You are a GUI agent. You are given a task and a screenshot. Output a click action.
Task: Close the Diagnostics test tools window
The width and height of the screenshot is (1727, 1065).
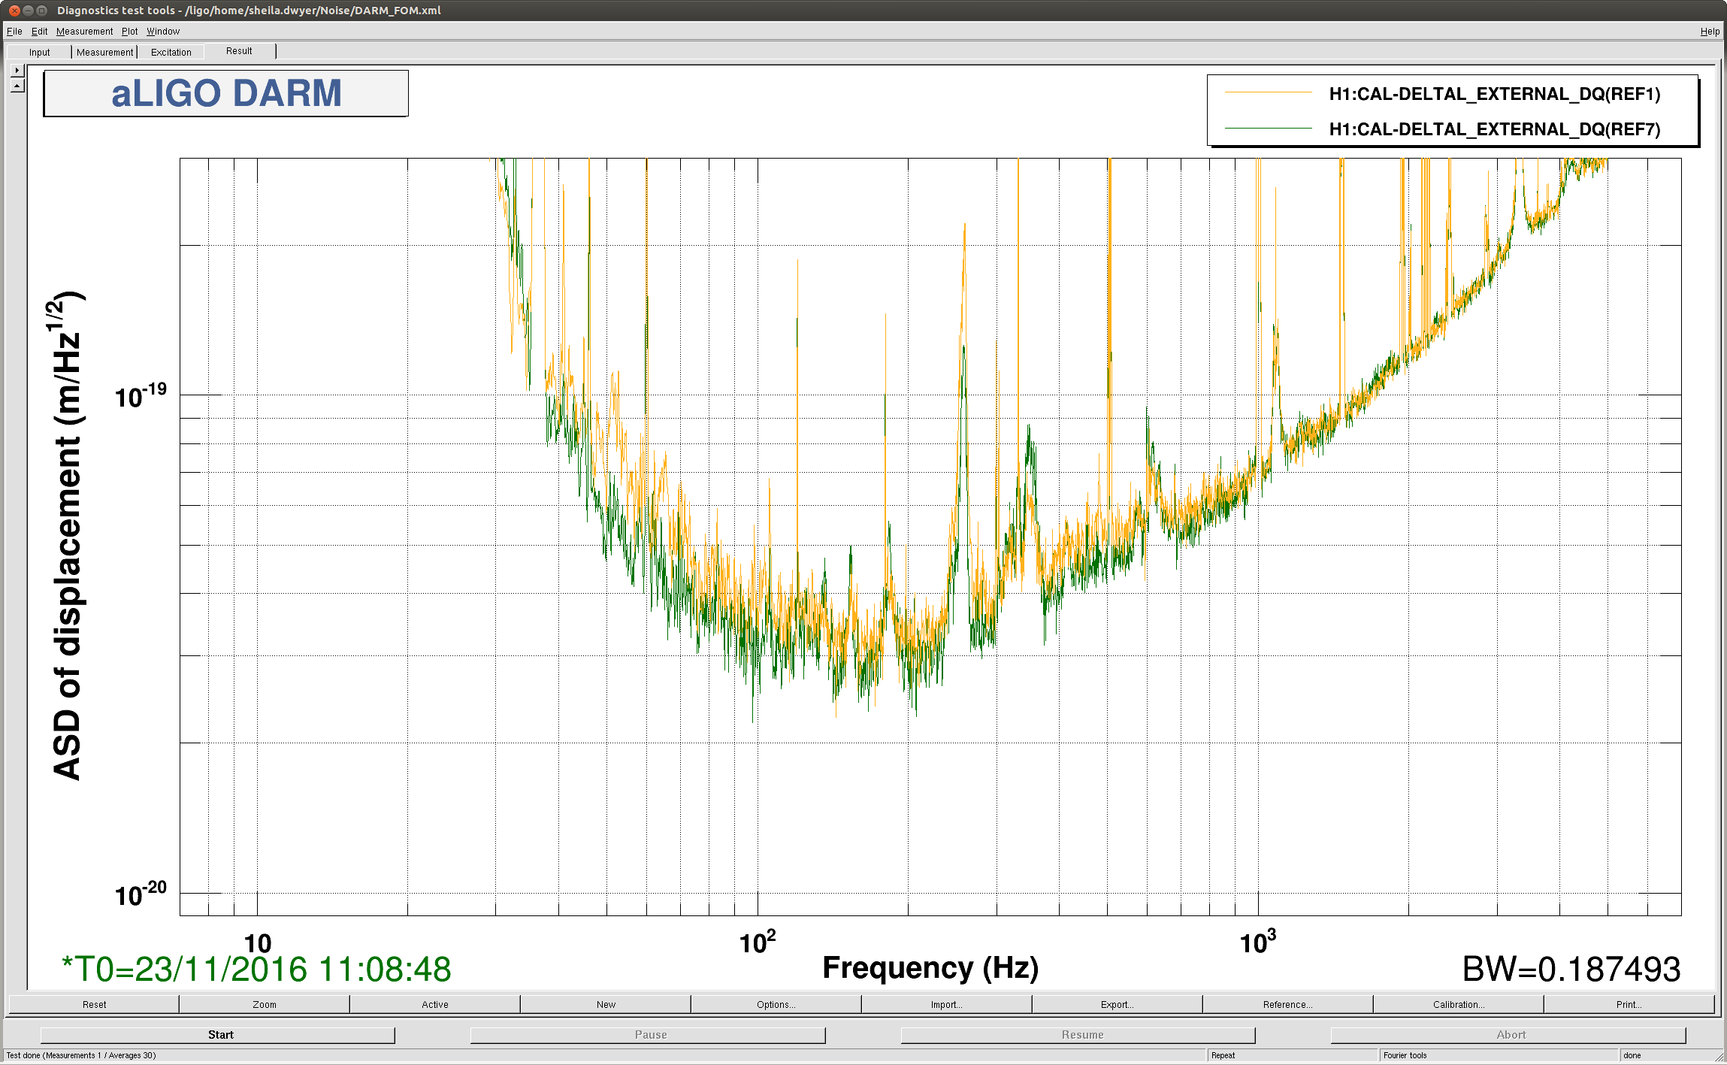(14, 11)
